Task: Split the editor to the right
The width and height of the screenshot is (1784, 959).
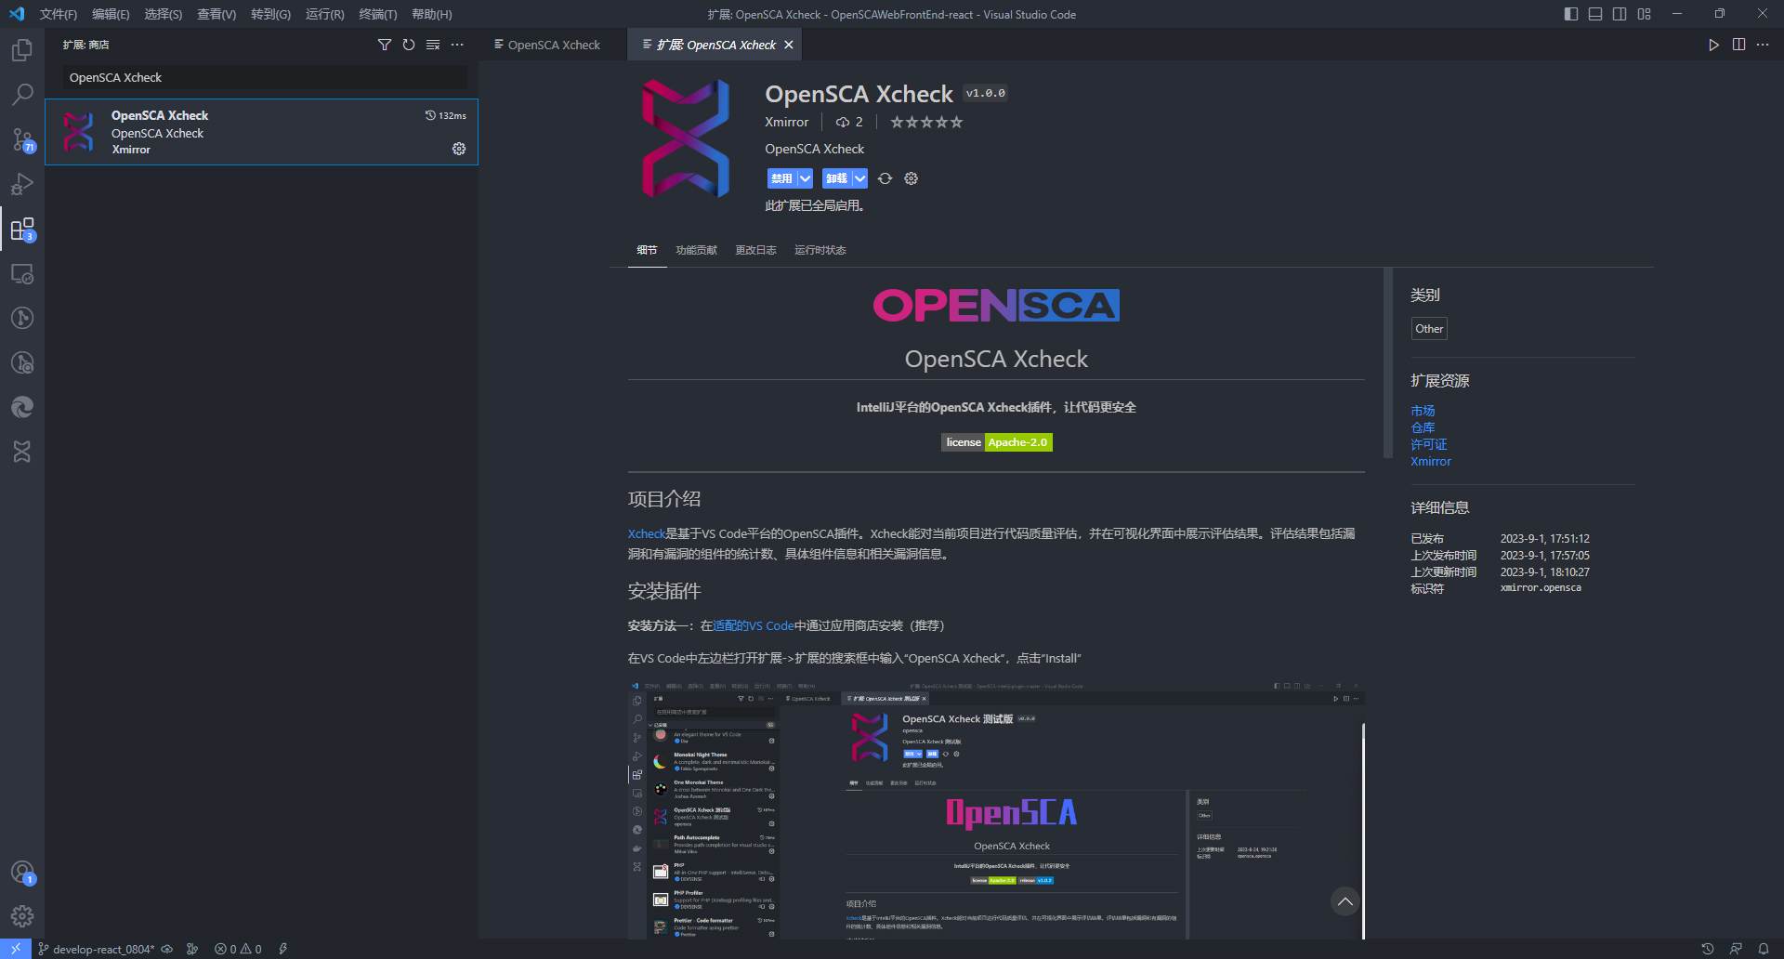Action: [1738, 45]
